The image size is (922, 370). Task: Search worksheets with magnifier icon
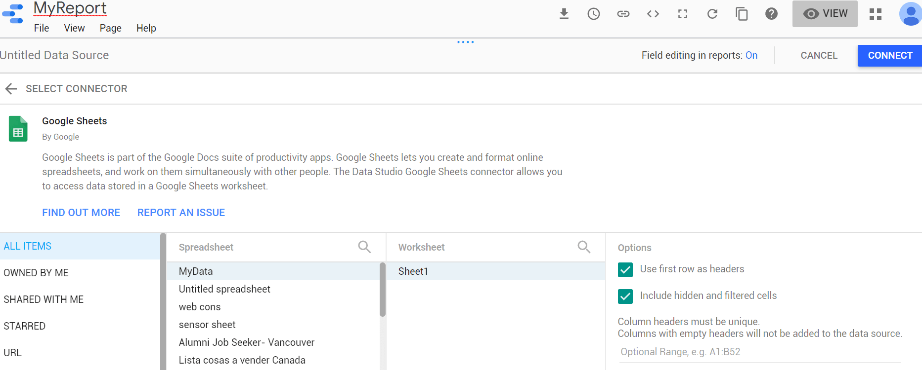[x=584, y=247]
